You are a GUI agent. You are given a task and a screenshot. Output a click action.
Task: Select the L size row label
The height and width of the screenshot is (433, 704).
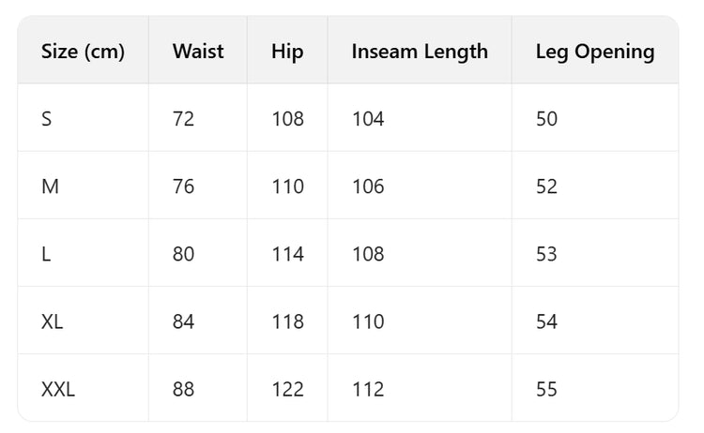[x=46, y=254]
